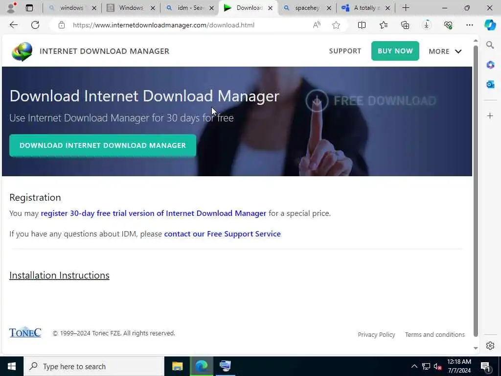Open the tab actions menu icon

click(29, 8)
